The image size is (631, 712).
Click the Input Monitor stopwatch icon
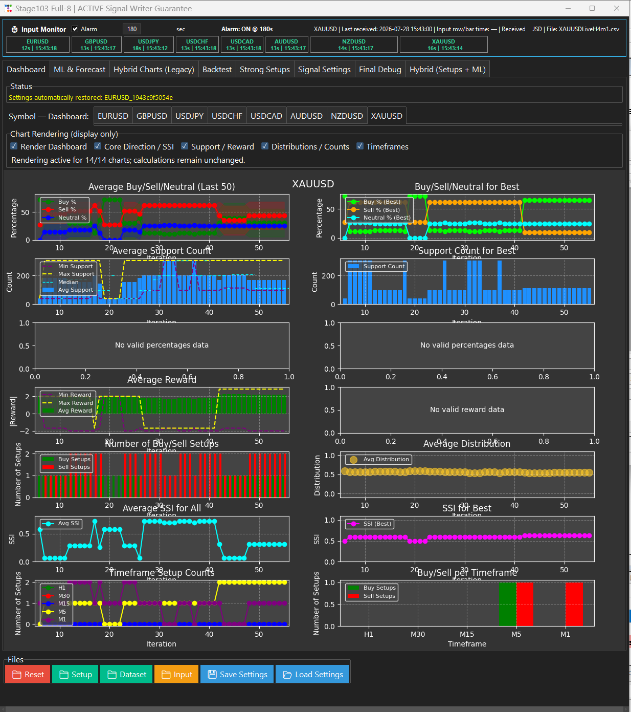[14, 30]
